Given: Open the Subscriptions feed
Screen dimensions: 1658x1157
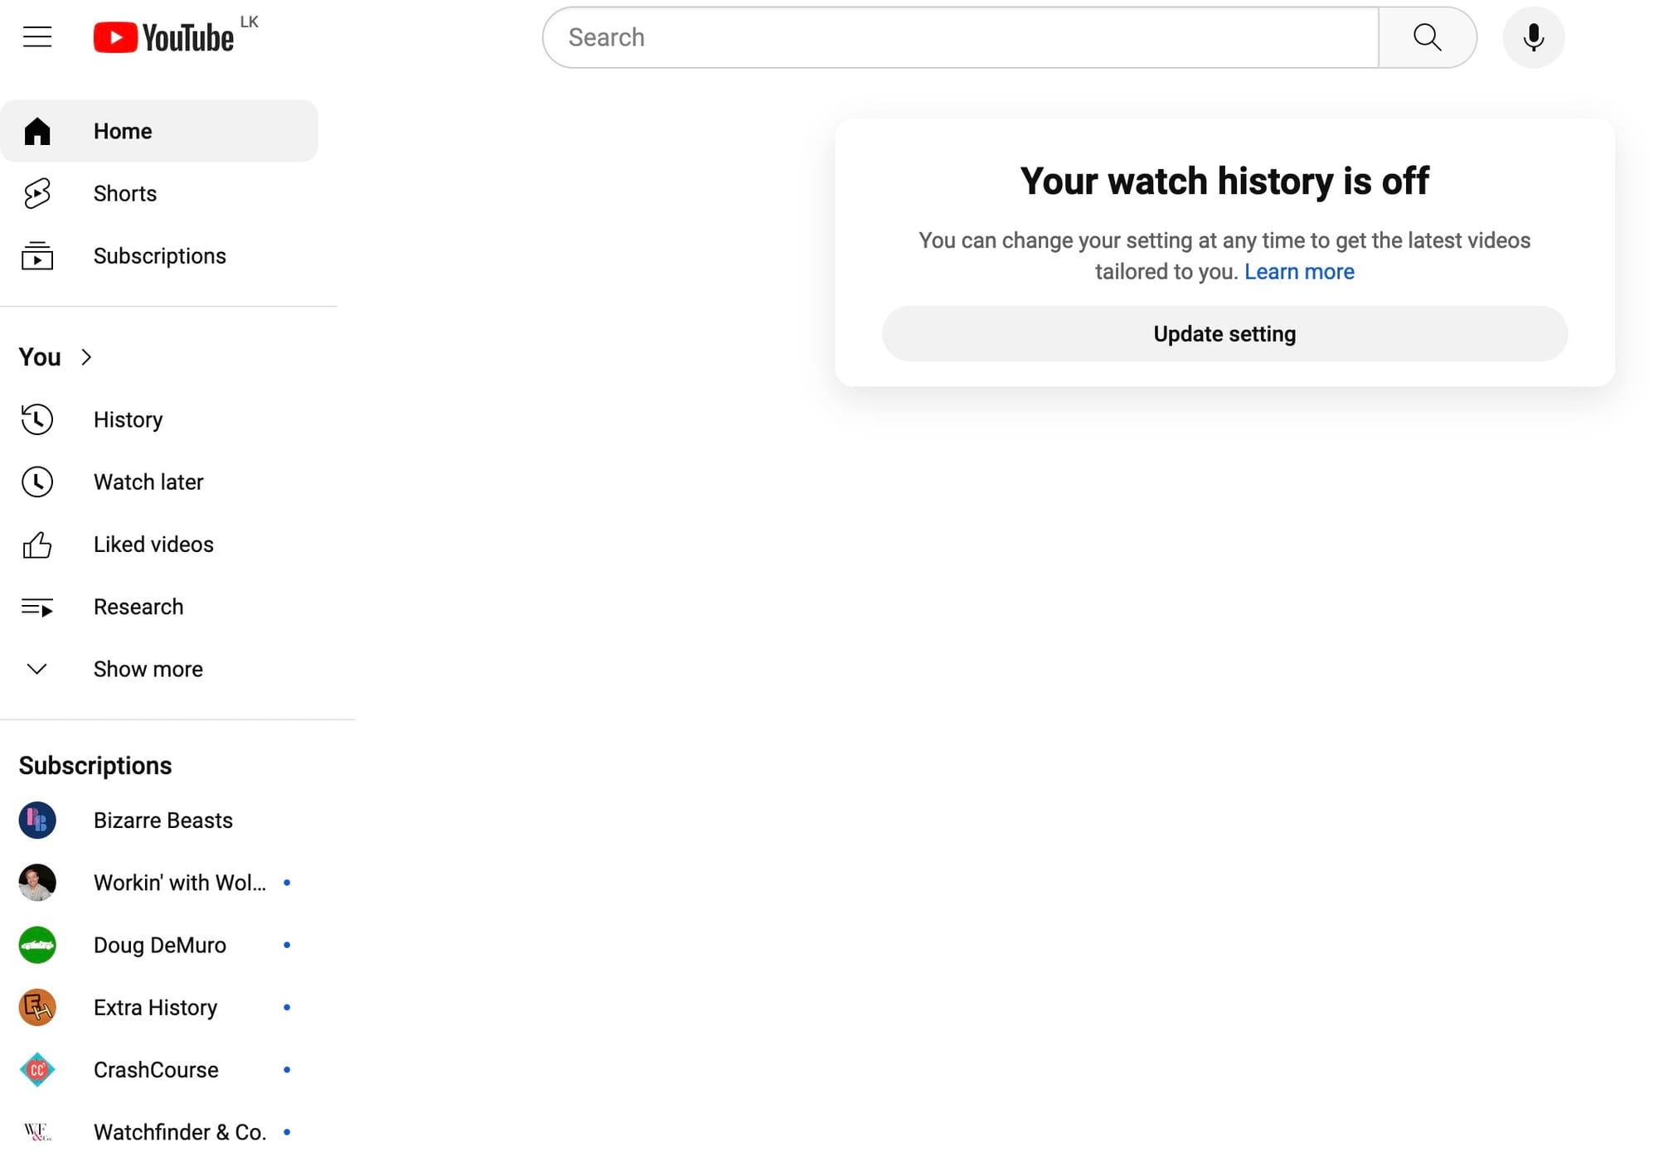Looking at the screenshot, I should [x=159, y=256].
